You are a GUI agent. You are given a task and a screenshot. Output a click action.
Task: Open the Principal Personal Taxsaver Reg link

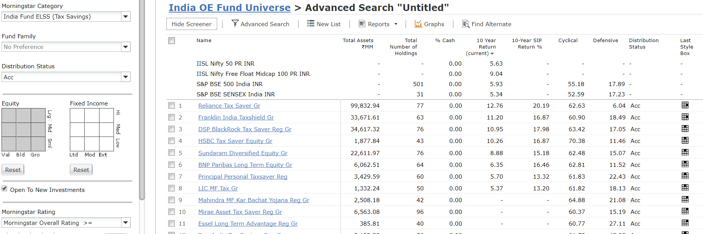coord(243,177)
